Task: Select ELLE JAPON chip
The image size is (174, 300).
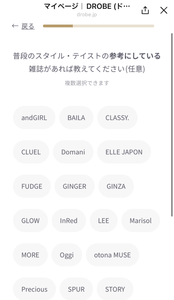Action: coord(124,152)
